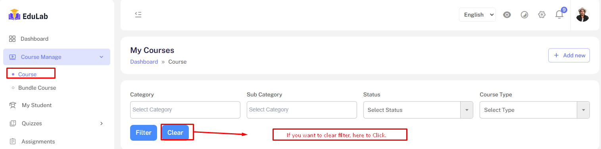601x149 pixels.
Task: Click the Category input field
Action: pos(185,109)
